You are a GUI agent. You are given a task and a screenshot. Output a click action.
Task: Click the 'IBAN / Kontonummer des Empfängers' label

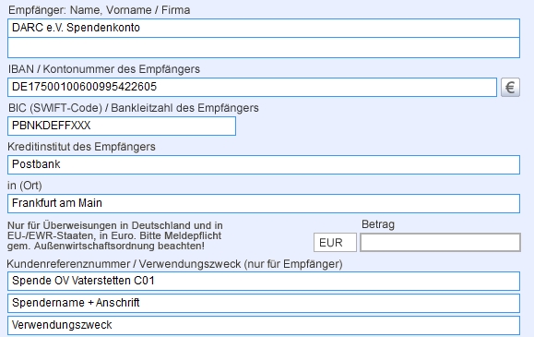click(104, 69)
